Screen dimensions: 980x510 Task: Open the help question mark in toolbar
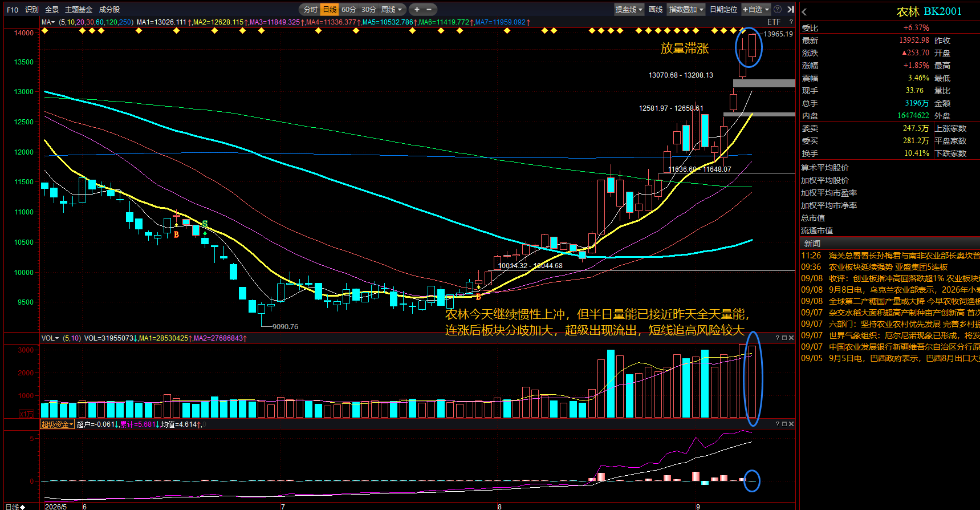[778, 9]
